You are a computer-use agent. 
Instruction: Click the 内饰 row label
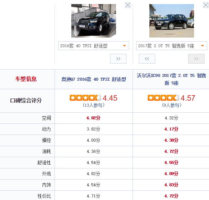click(46, 185)
